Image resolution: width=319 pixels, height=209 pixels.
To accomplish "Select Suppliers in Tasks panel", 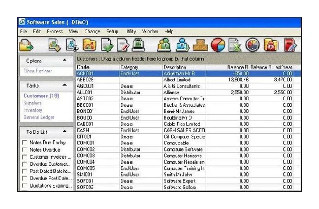I will (33, 103).
